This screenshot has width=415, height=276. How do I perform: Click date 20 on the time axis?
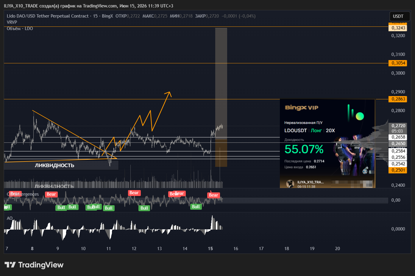pyautogui.click(x=338, y=249)
